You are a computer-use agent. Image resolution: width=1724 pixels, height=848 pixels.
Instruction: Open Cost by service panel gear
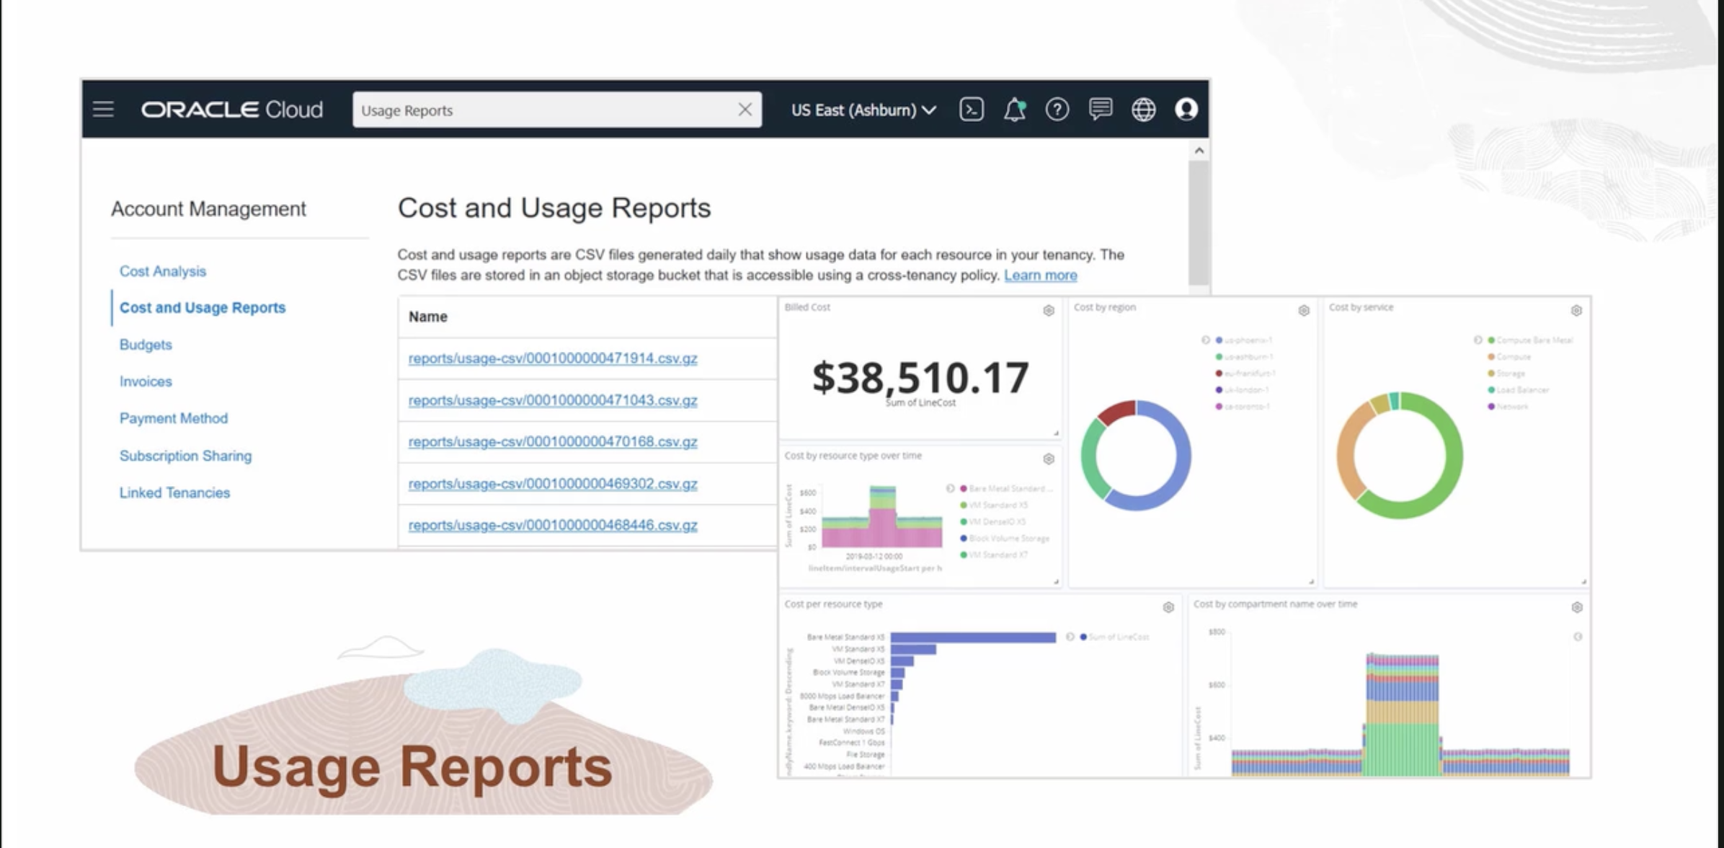tap(1576, 311)
